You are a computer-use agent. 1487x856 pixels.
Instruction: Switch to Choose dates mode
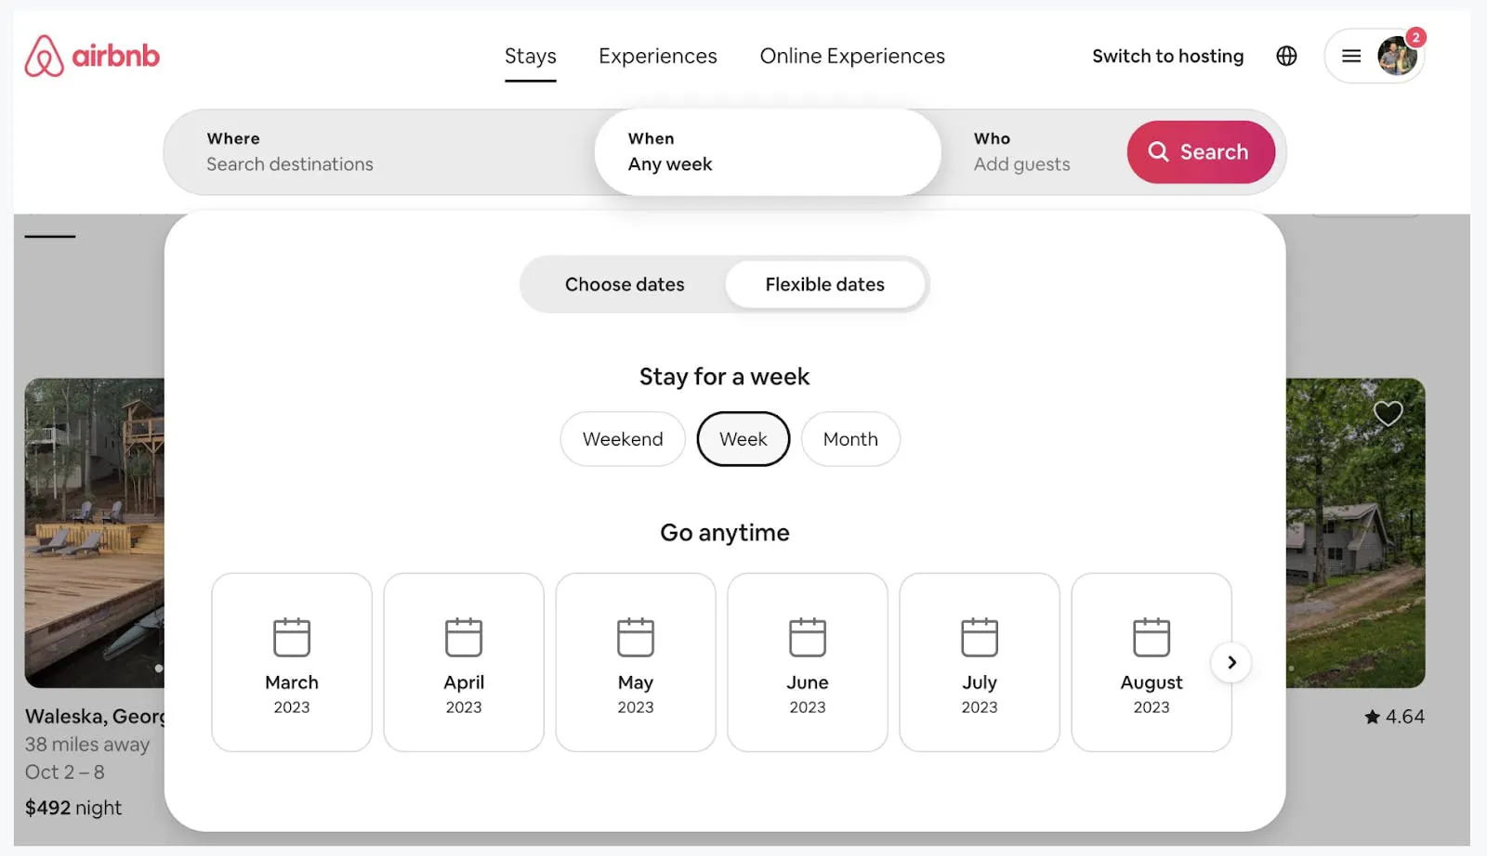click(x=625, y=284)
